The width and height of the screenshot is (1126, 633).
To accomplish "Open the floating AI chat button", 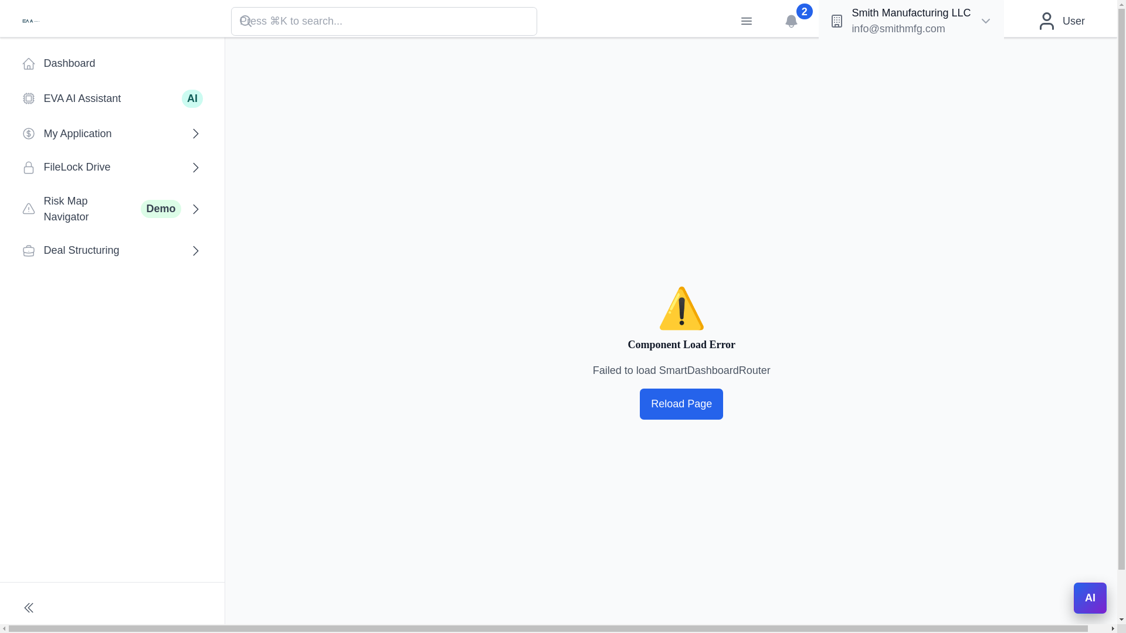I will (1090, 598).
